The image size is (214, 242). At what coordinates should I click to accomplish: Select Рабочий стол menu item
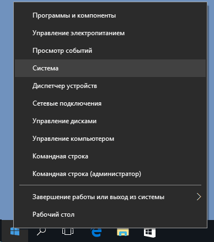click(x=110, y=215)
